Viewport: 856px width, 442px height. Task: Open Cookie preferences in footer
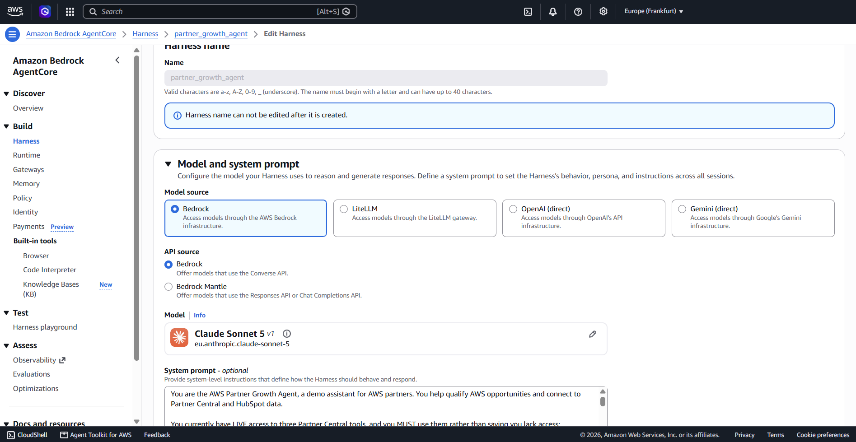tap(823, 435)
